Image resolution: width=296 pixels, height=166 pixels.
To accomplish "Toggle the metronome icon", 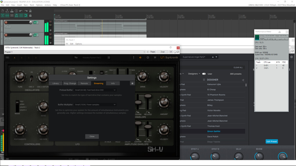I will (30, 11).
